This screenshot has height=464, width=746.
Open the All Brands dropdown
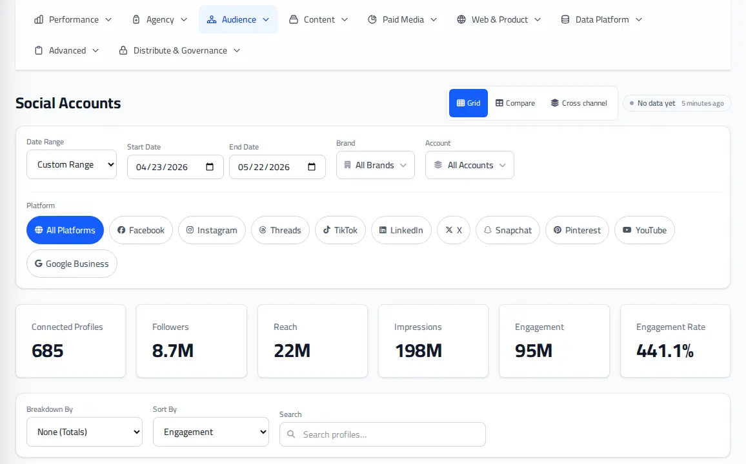click(x=376, y=165)
